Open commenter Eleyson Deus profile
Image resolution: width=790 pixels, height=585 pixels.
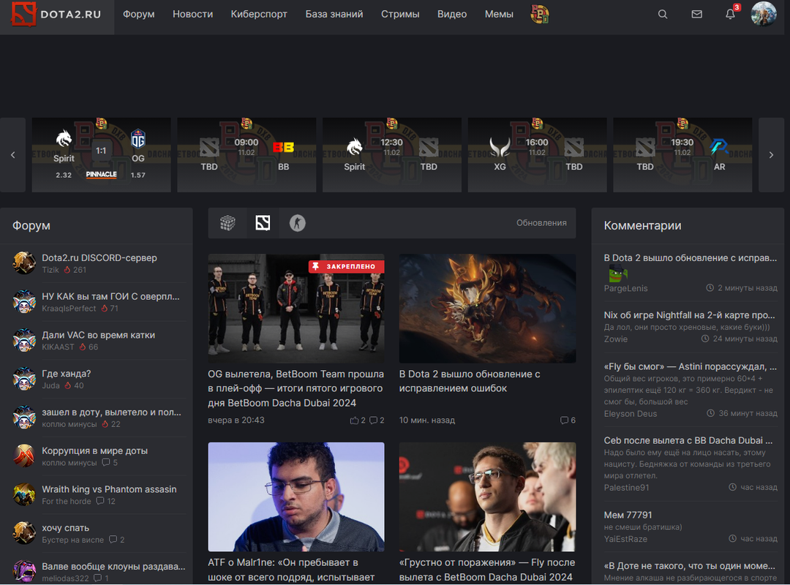631,414
